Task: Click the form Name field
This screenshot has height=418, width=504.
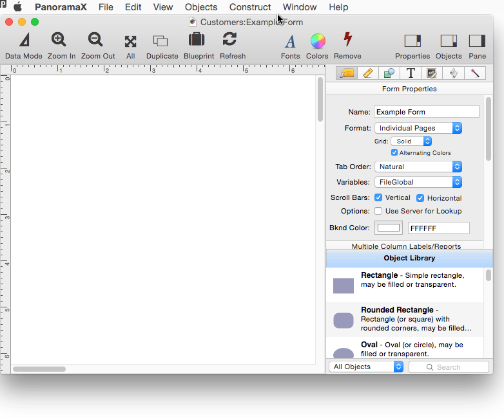Action: pyautogui.click(x=426, y=112)
